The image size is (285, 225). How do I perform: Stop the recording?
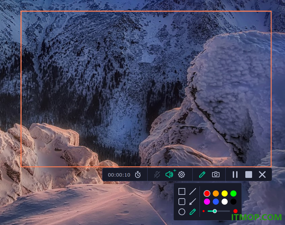[248, 175]
